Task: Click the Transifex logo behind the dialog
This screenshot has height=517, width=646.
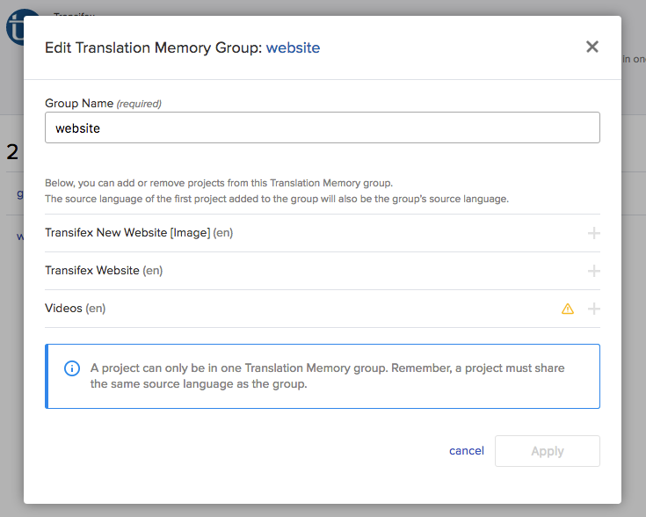Action: [15, 26]
